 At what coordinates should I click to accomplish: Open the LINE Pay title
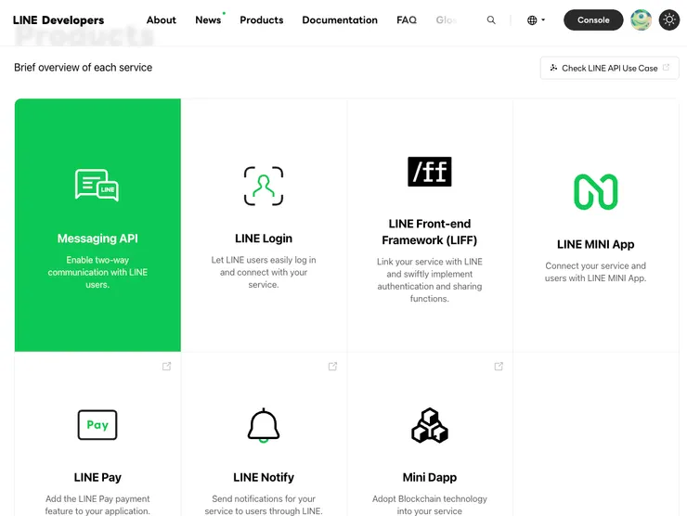(97, 477)
